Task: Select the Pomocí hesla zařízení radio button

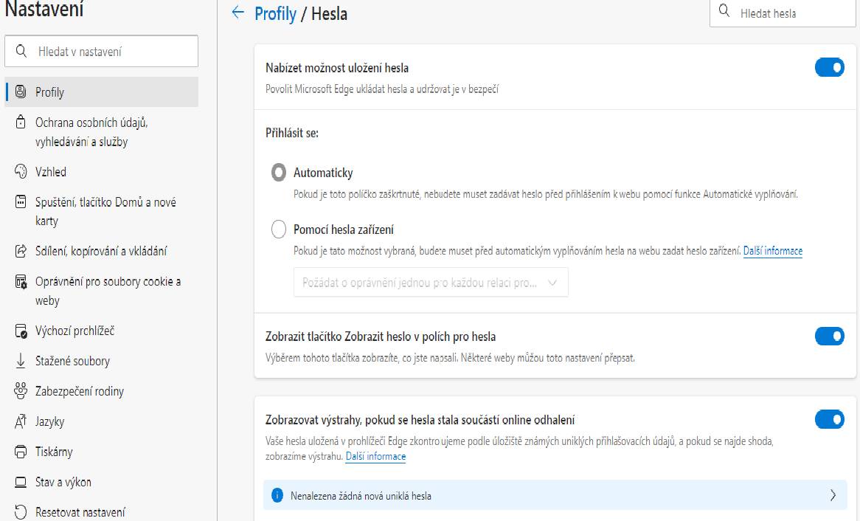Action: 279,229
